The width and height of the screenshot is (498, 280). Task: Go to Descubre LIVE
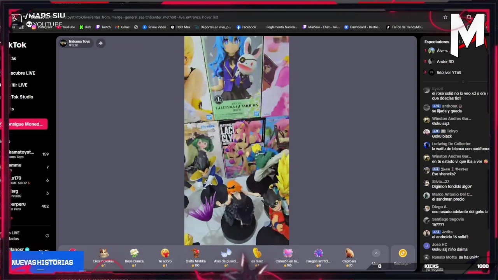tap(23, 73)
